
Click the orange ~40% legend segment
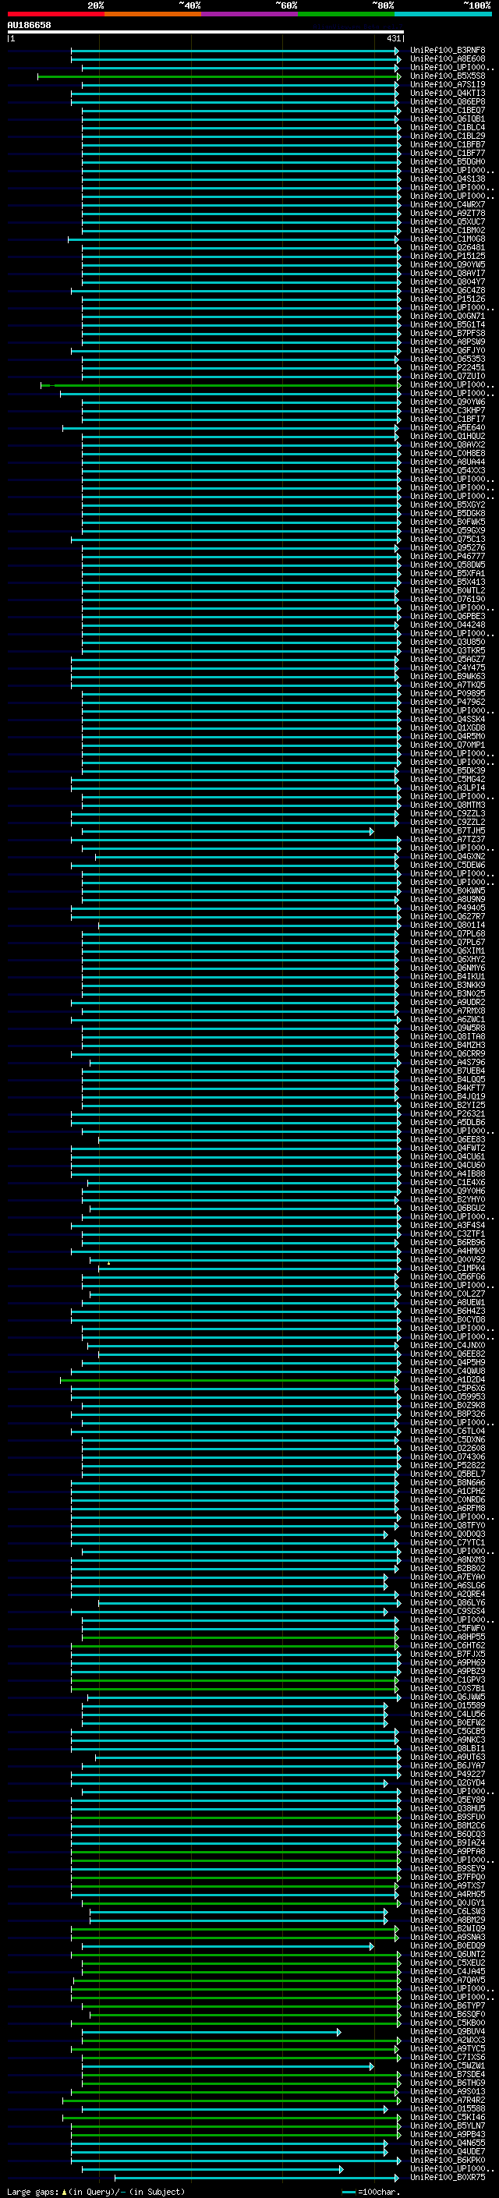(x=153, y=14)
